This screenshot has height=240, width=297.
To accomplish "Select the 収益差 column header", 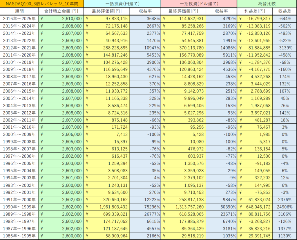I will tap(285, 11).
